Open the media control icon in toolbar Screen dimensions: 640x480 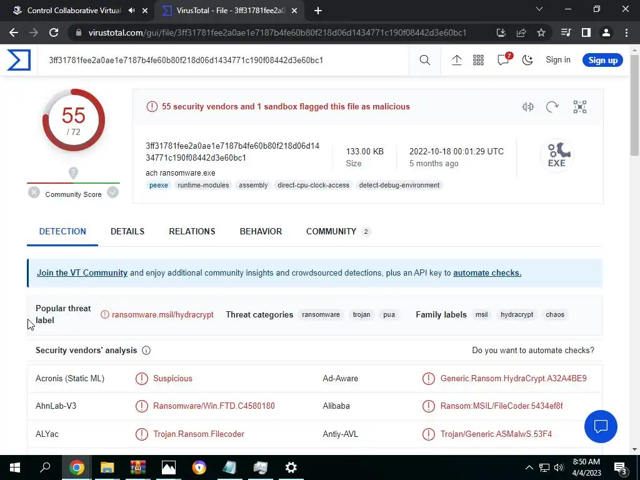pos(566,32)
